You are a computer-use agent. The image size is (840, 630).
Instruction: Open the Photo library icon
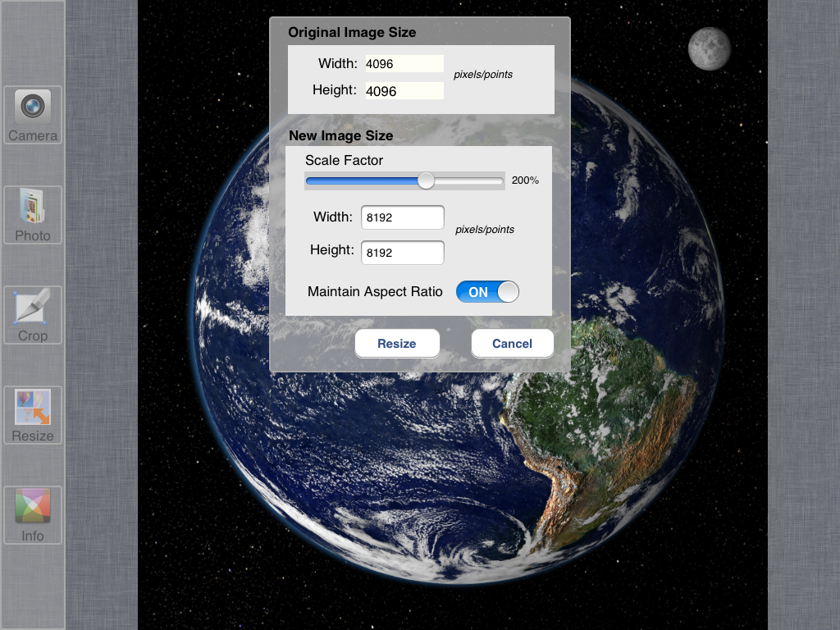33,214
